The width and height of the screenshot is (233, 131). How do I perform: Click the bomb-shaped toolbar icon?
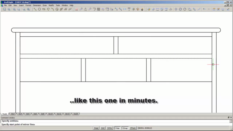[142, 9]
